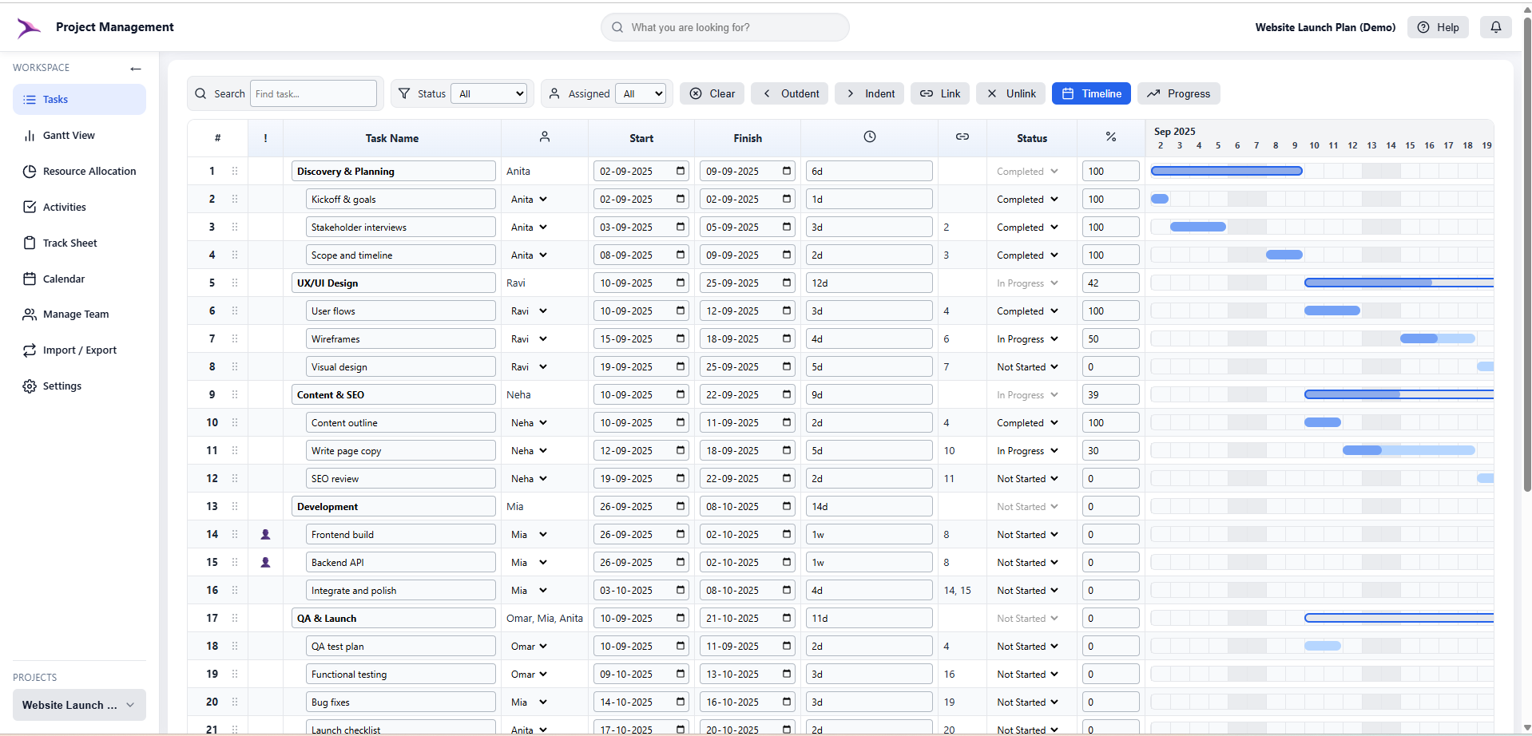
Task: Expand the Website Launch project selector
Action: [130, 705]
